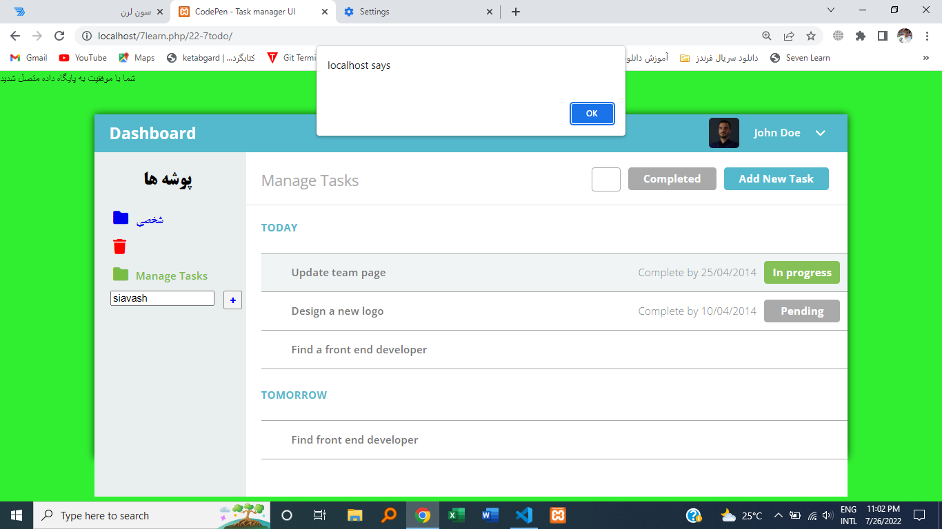Select Find front end developer under Tomorrow

pyautogui.click(x=355, y=440)
